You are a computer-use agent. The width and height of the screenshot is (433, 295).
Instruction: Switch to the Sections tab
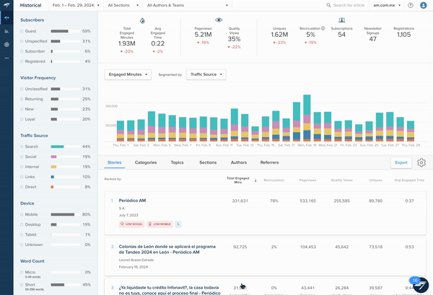tap(208, 162)
